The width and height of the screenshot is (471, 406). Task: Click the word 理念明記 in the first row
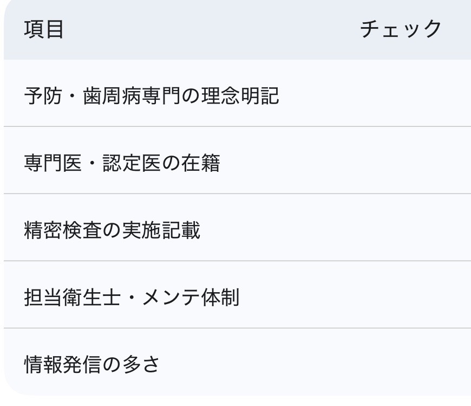(x=240, y=96)
